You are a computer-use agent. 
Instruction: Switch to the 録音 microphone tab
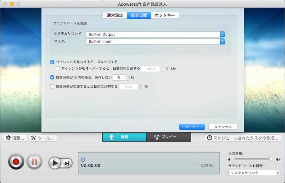[124, 137]
